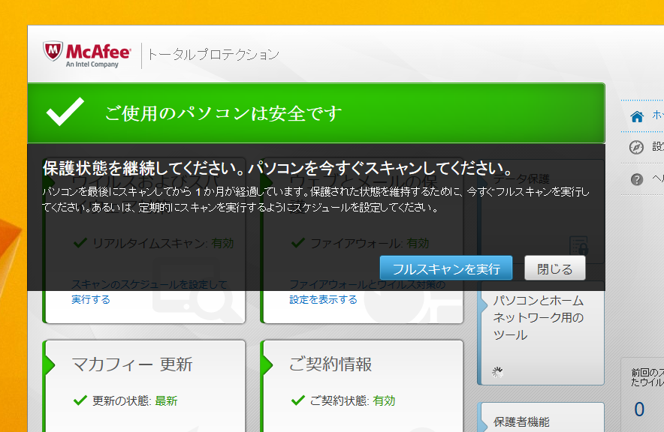Expand the ご契約情報 card arrow

pyautogui.click(x=267, y=364)
